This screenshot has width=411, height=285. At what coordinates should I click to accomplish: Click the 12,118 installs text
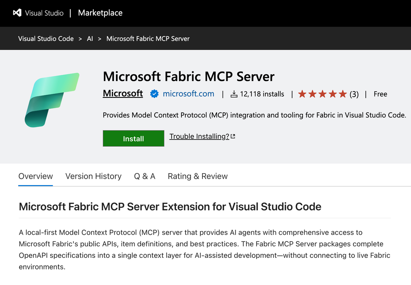(262, 94)
